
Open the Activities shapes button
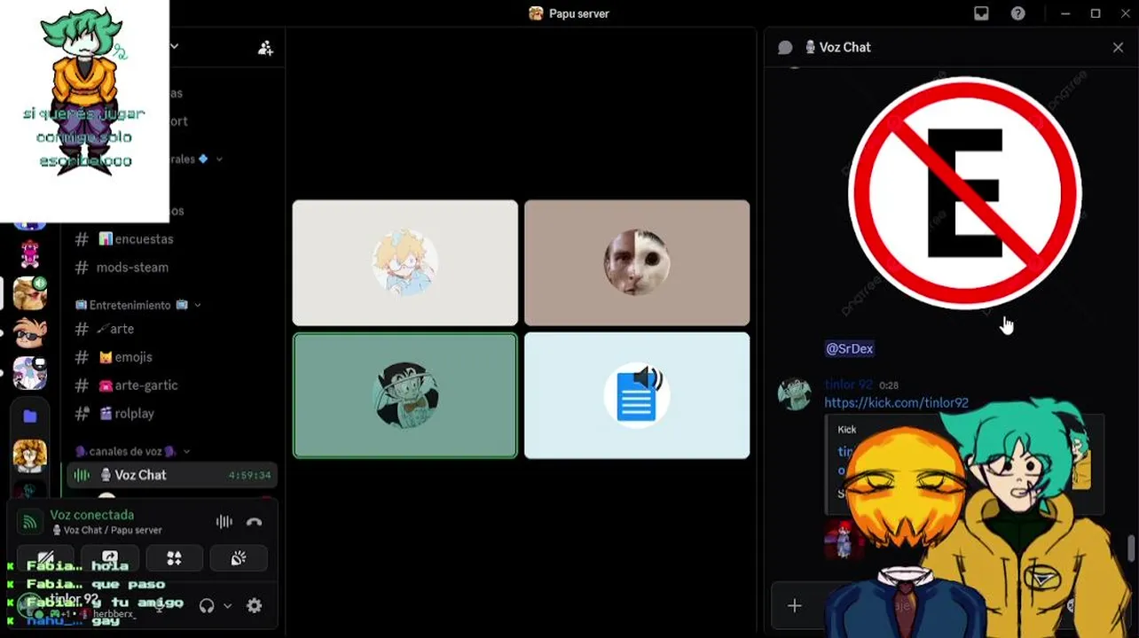click(x=174, y=558)
